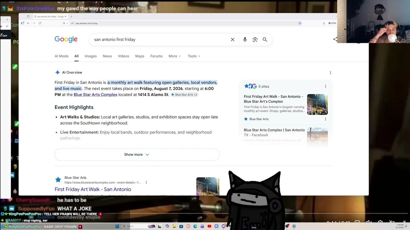
Task: Open Microsoft Edge from taskbar
Action: point(195,226)
